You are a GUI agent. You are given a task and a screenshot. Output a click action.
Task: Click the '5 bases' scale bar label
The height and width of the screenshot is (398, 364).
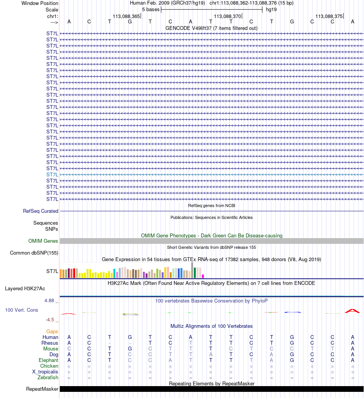tap(151, 10)
